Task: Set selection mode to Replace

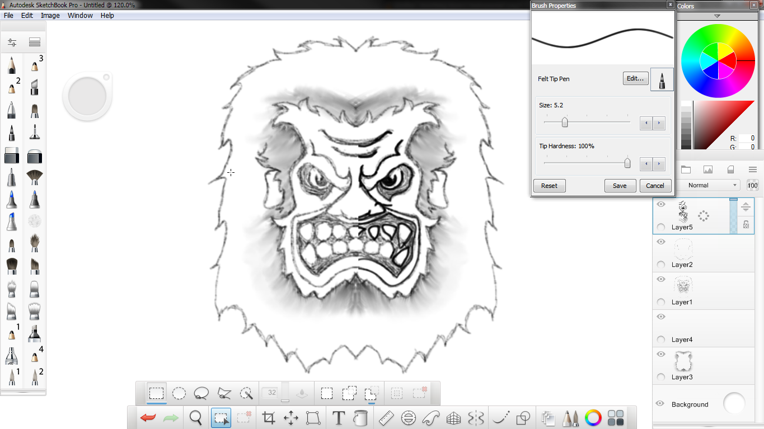Action: pyautogui.click(x=327, y=393)
